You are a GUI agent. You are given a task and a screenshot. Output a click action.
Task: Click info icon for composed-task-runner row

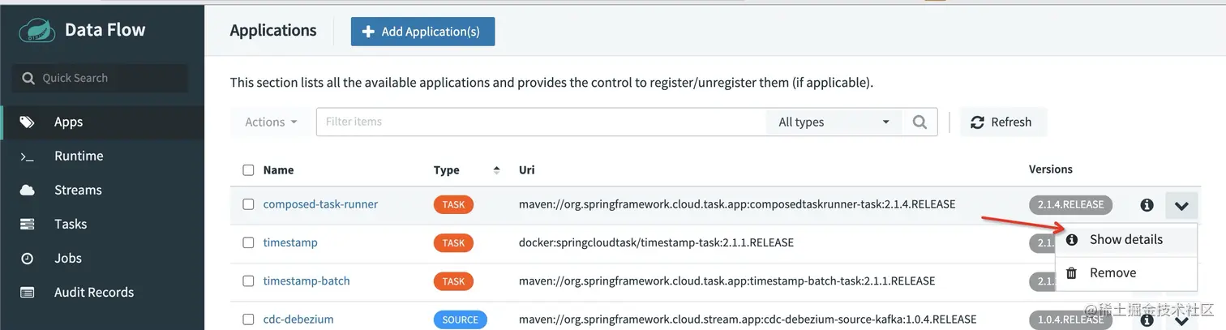tap(1147, 205)
